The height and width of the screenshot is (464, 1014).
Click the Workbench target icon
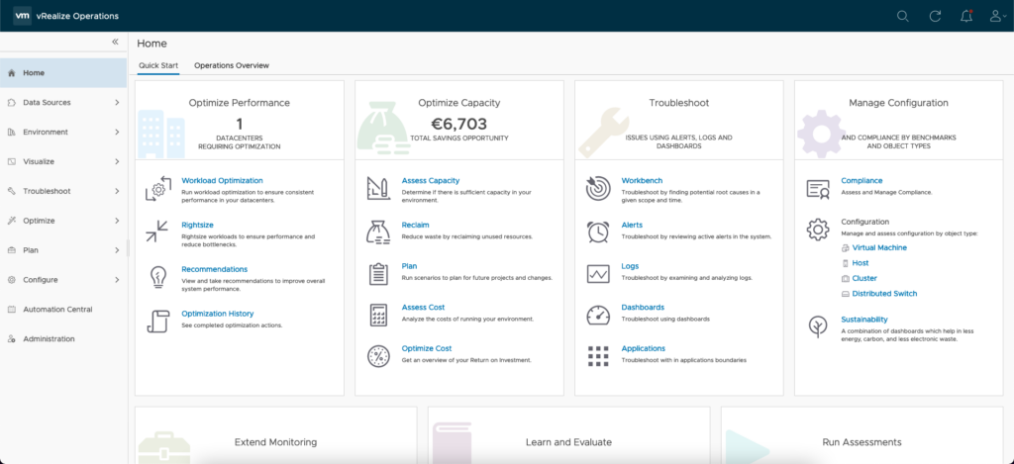tap(597, 189)
